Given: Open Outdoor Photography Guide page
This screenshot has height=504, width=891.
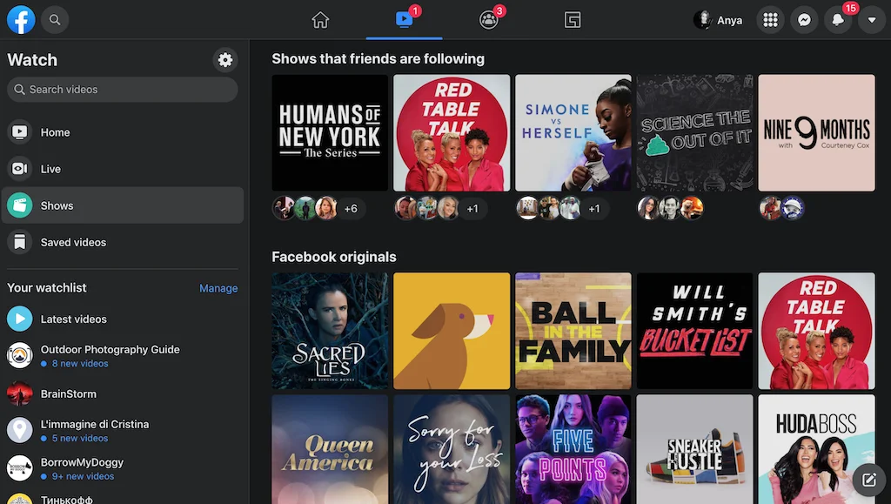Looking at the screenshot, I should 122,356.
